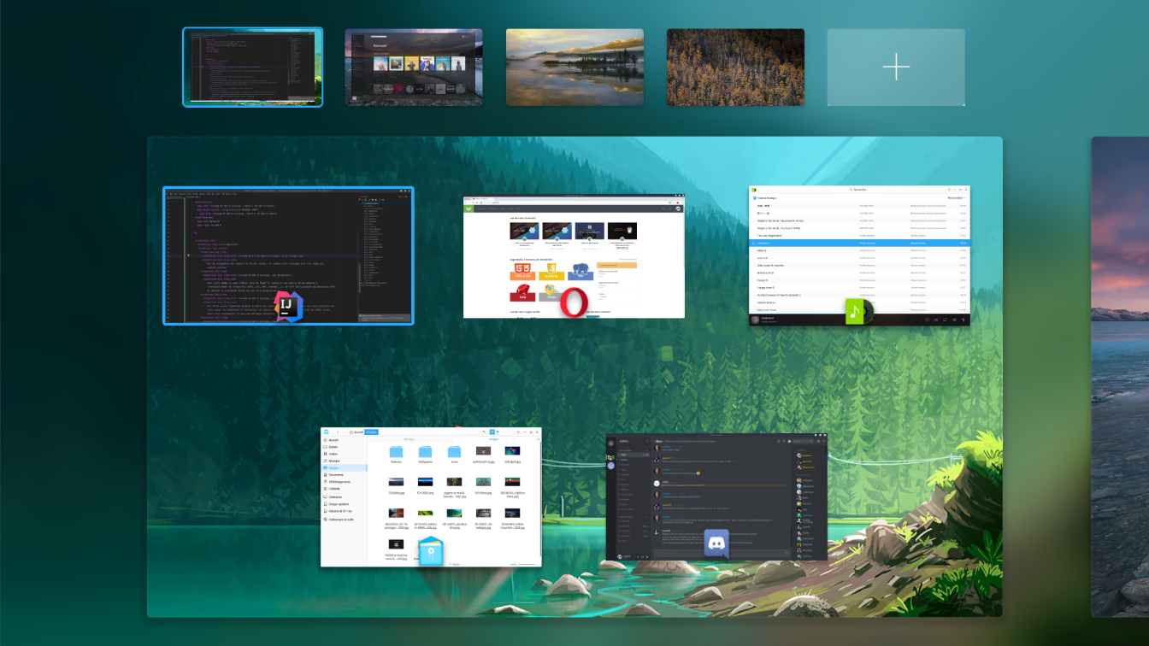The height and width of the screenshot is (646, 1149).
Task: Open the Reborn folder in file manager
Action: tap(396, 454)
